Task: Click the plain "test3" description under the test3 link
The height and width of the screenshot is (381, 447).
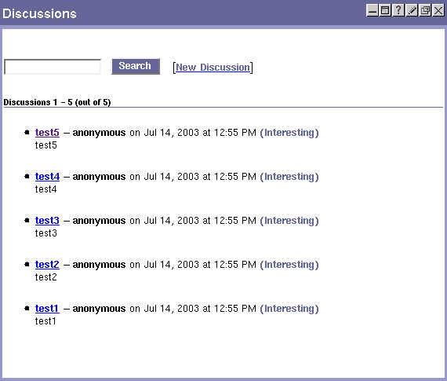Action: pyautogui.click(x=46, y=233)
